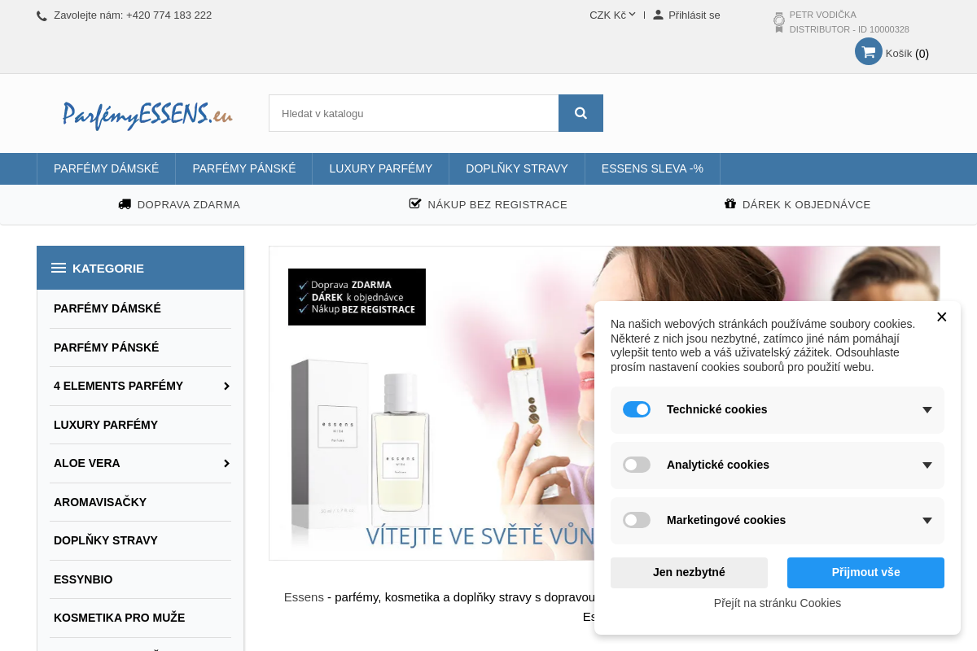Click the Přihlásit se link

pos(694,15)
